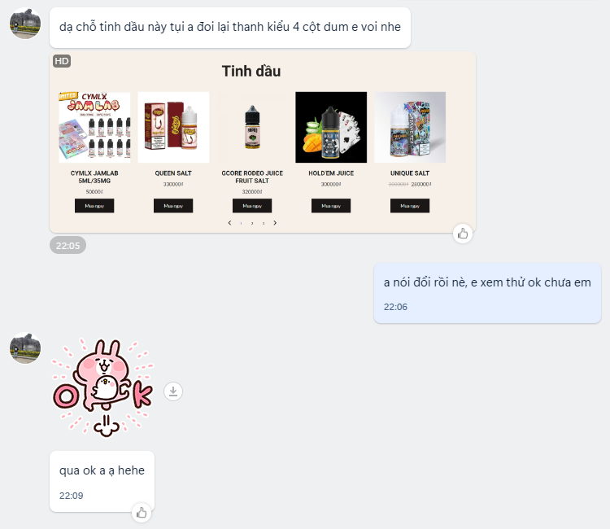The width and height of the screenshot is (610, 529).
Task: Click the carousel's previous arrow in the image
Action: pyautogui.click(x=229, y=223)
